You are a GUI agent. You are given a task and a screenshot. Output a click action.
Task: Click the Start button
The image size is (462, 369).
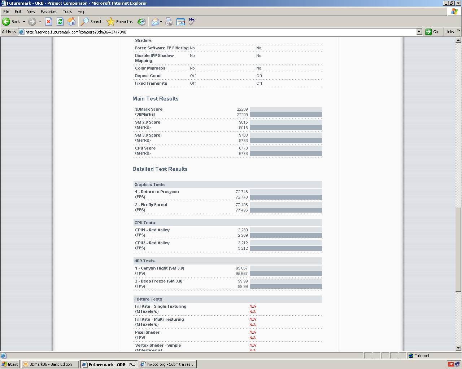(x=10, y=364)
